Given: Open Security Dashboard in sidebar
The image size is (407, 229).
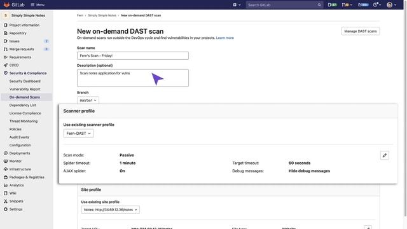Looking at the screenshot, I should click(25, 81).
